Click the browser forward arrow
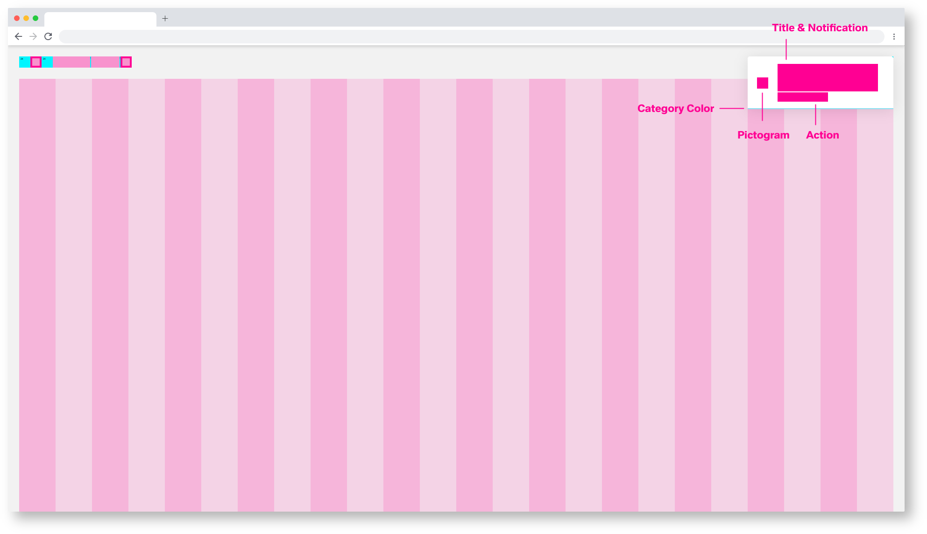Image resolution: width=927 pixels, height=534 pixels. tap(33, 36)
